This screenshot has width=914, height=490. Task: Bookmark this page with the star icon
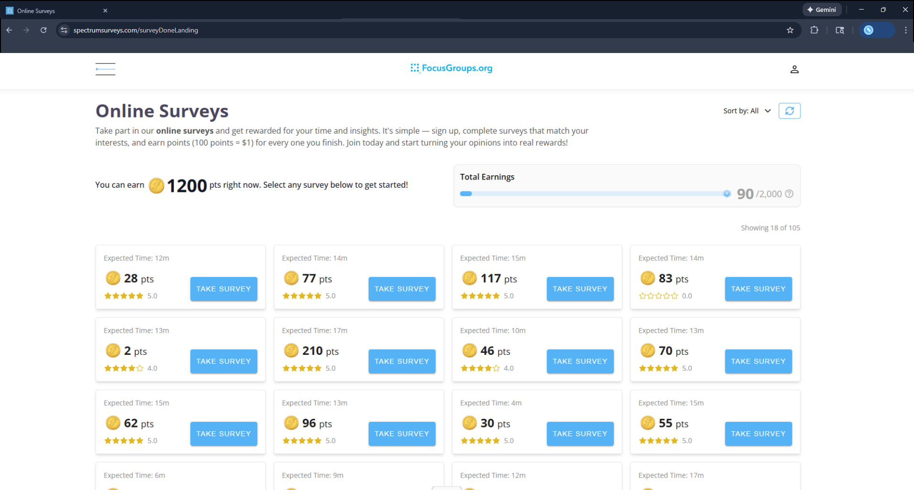click(790, 30)
